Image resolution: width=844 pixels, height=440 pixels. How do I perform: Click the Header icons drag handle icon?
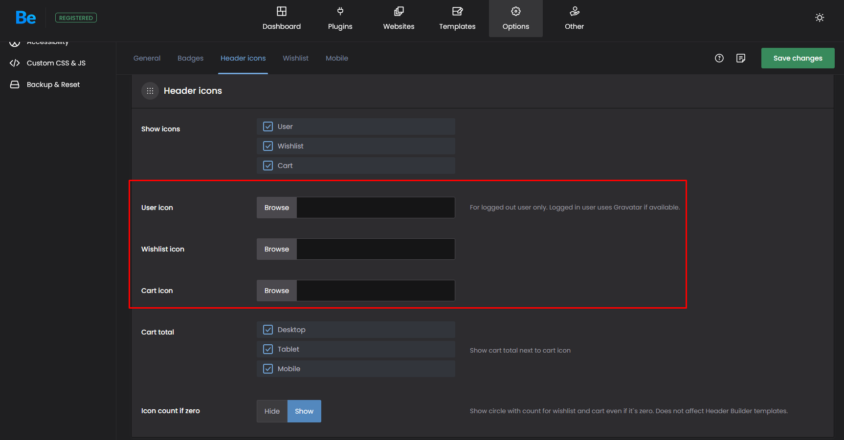tap(150, 91)
